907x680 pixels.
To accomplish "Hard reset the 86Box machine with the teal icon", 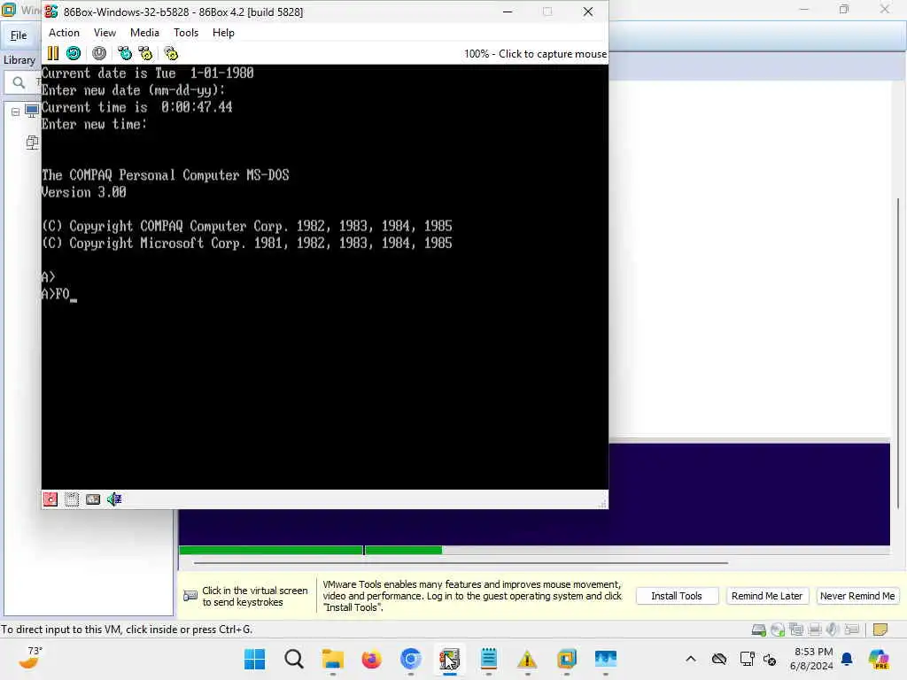I will click(x=74, y=53).
